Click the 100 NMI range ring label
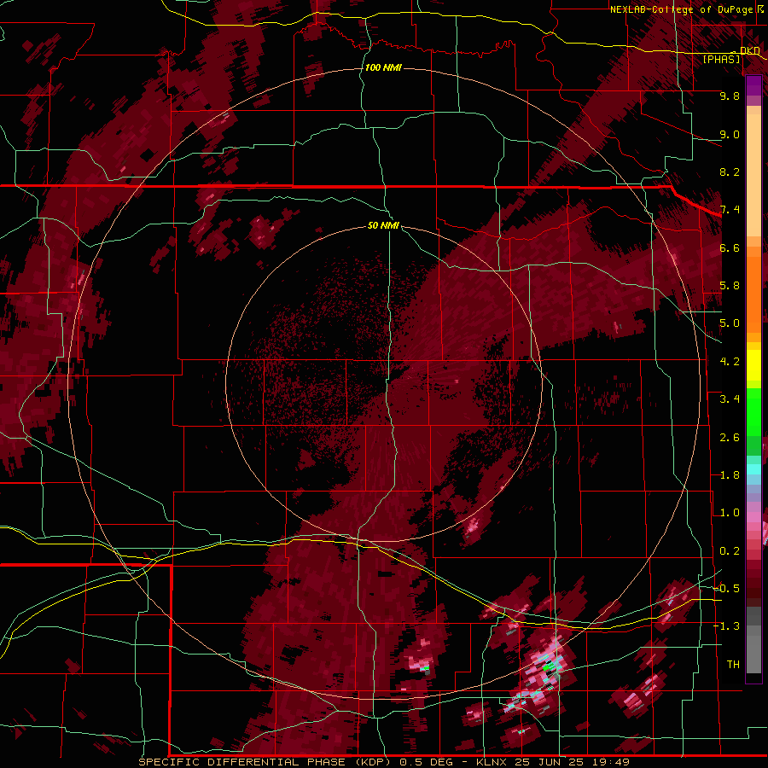This screenshot has width=768, height=768. 383,67
